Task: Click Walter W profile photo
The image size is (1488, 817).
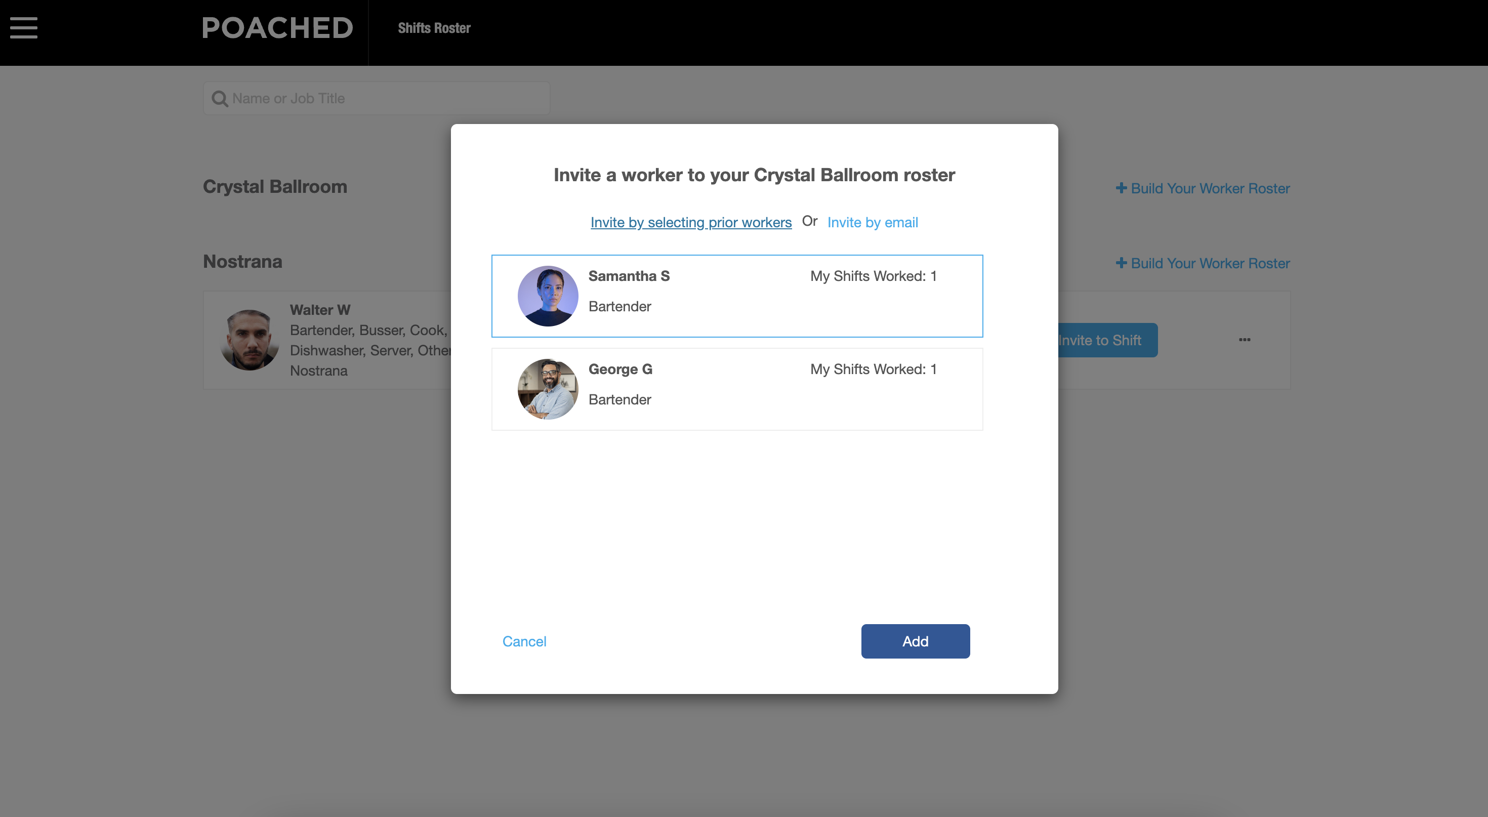Action: [250, 340]
